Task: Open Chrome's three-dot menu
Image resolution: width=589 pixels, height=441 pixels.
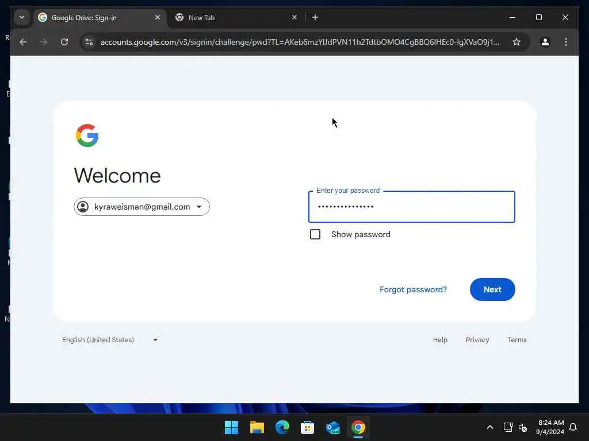Action: 566,42
